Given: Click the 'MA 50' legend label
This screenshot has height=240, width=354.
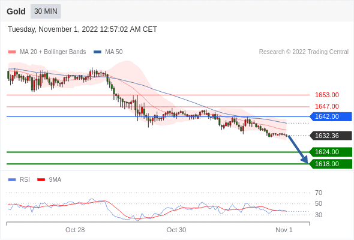Looking at the screenshot, I should [114, 52].
